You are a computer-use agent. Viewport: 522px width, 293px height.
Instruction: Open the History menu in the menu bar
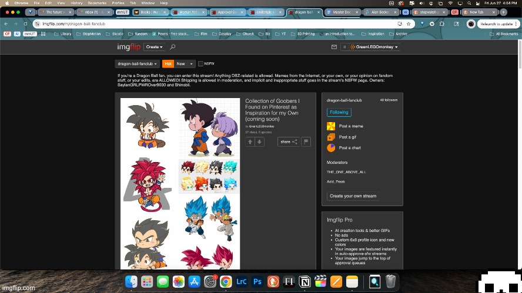coord(76,3)
